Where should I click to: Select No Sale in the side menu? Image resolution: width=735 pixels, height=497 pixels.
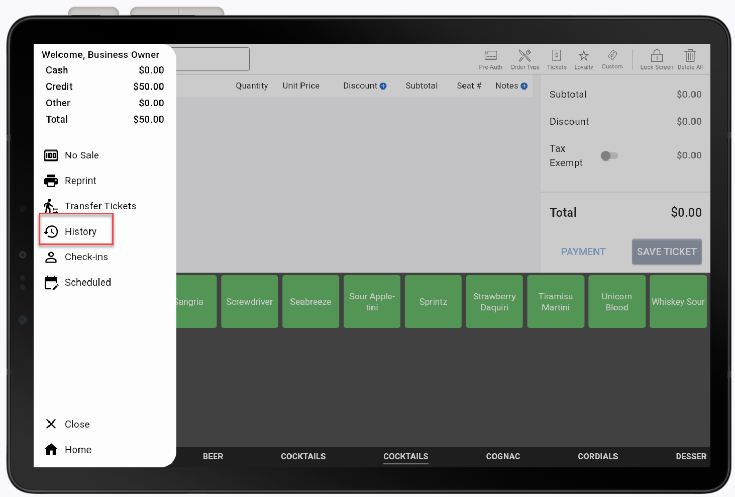coord(81,155)
